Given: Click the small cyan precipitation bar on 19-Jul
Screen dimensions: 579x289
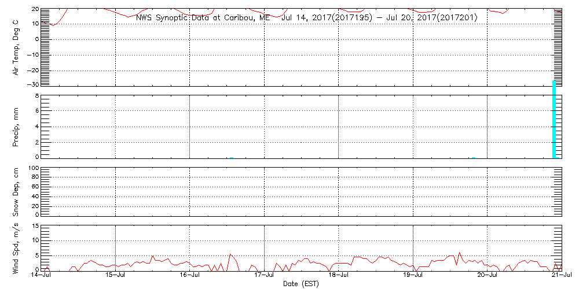Looking at the screenshot, I should click(x=474, y=157).
